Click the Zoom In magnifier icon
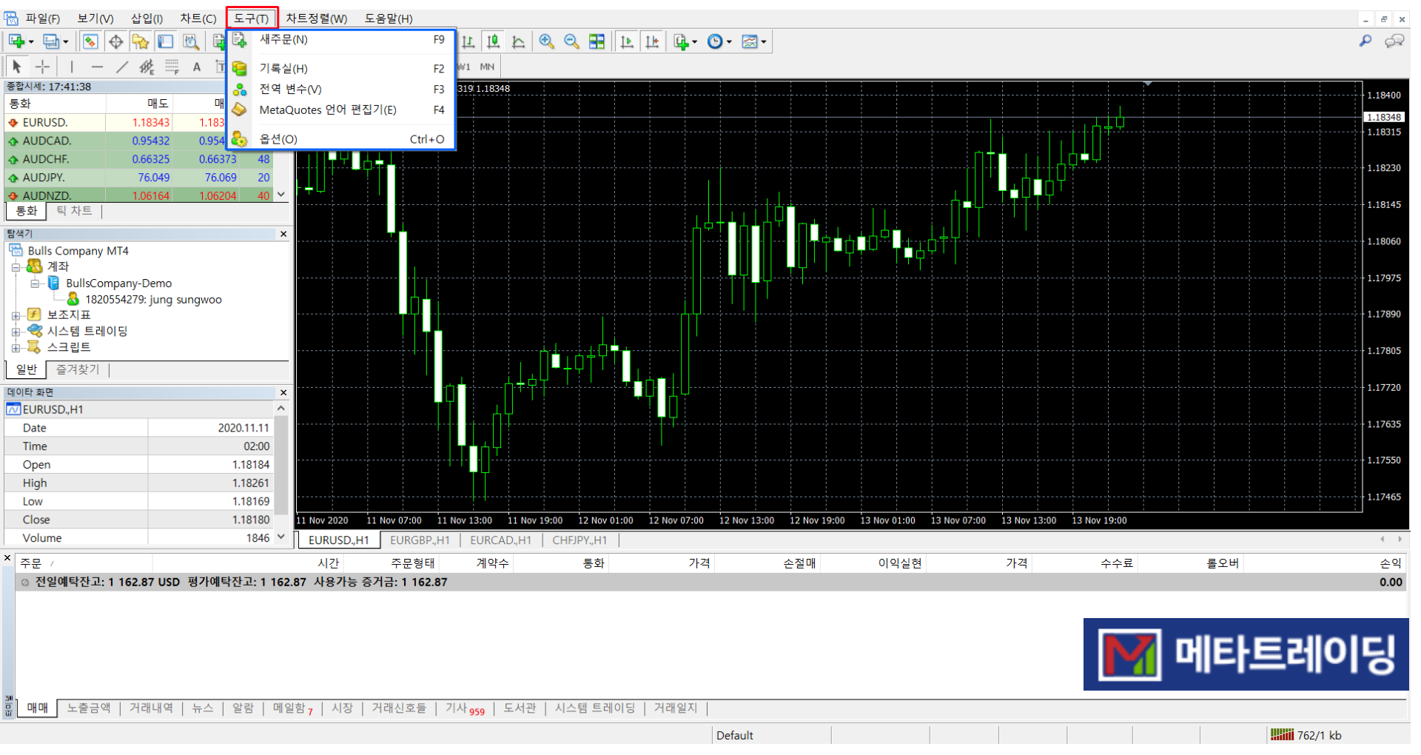The height and width of the screenshot is (755, 1421). click(x=546, y=41)
